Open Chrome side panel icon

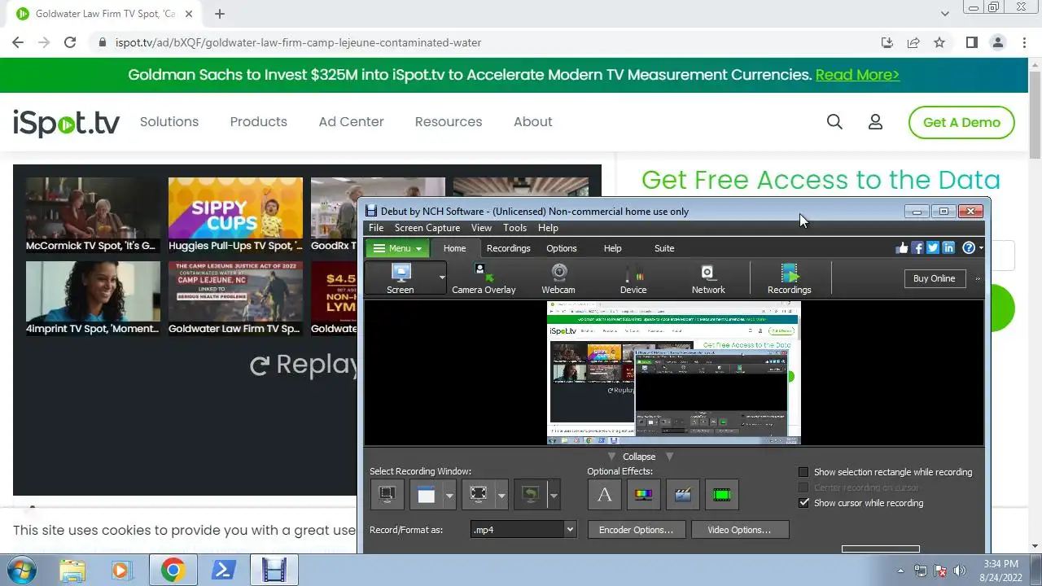tap(971, 42)
